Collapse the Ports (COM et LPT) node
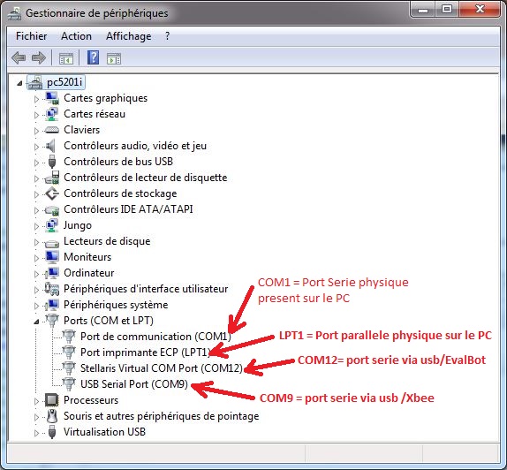 [36, 322]
